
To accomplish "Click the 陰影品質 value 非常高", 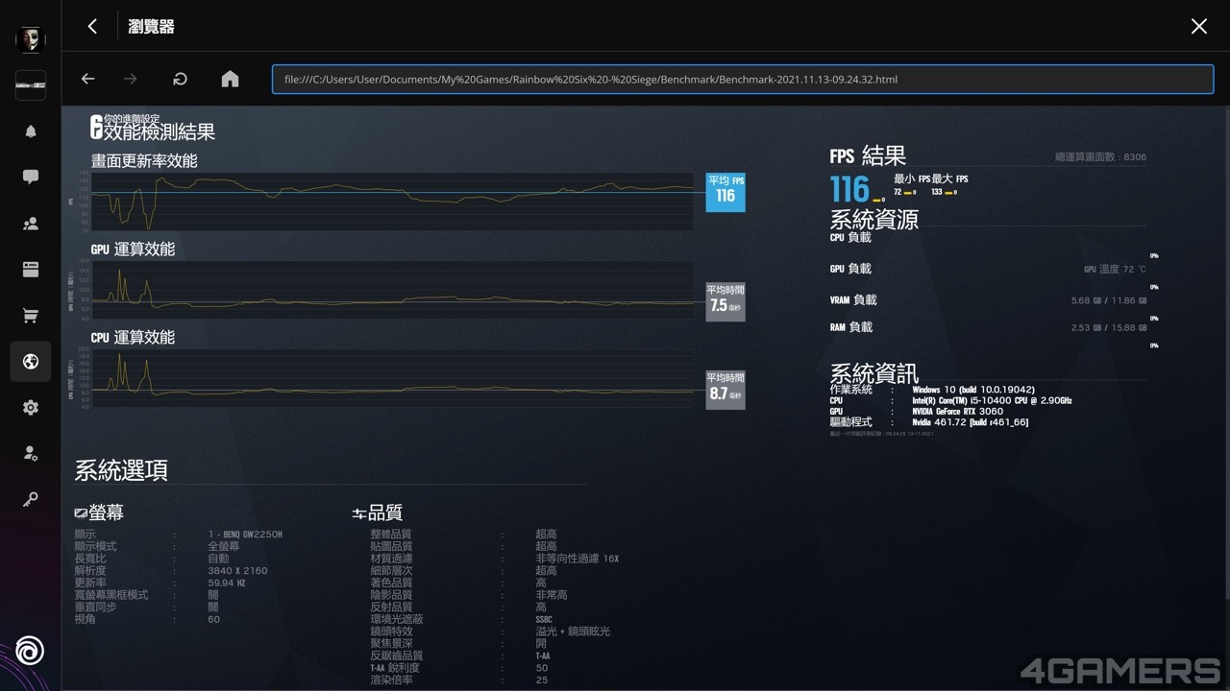I will coord(552,595).
